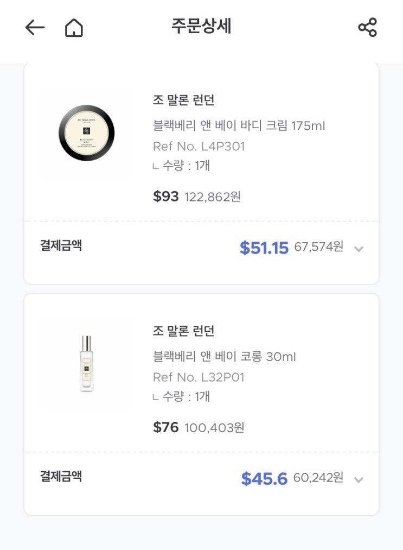Screen dimensions: 403x550
Task: Tap the $45.6 payment amount
Action: [x=264, y=478]
